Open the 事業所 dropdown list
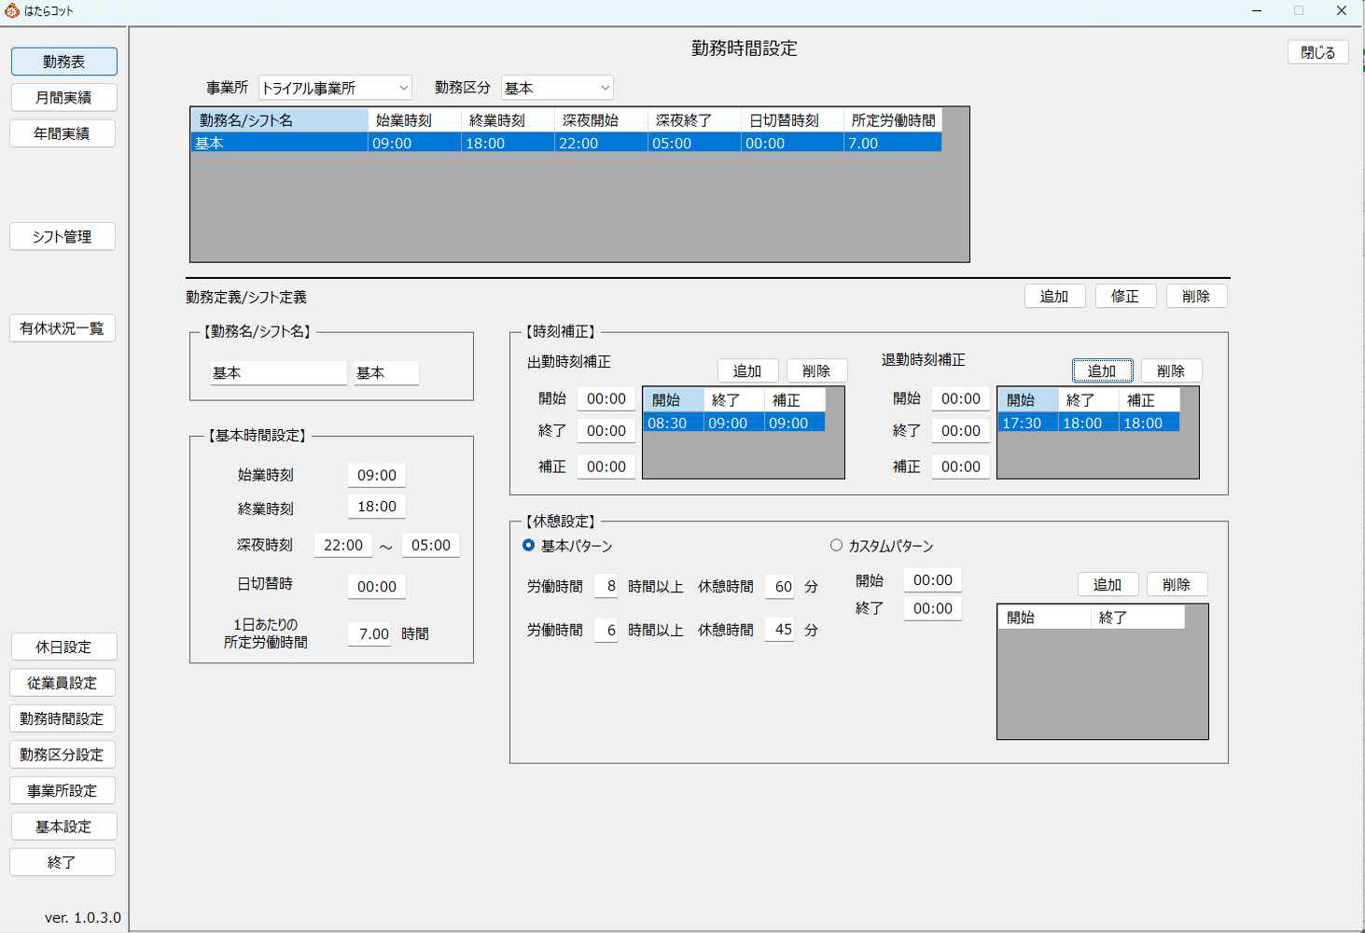This screenshot has width=1365, height=933. pos(335,88)
